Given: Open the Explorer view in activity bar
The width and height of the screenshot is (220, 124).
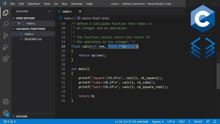Looking at the screenshot, I should [x=6, y=13].
